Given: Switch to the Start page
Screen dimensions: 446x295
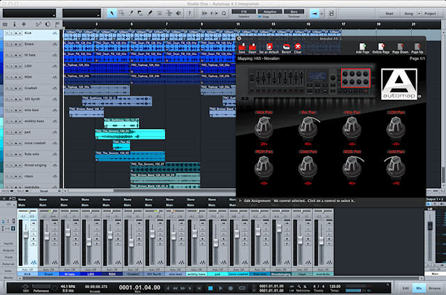Looking at the screenshot, I should click(x=389, y=14).
